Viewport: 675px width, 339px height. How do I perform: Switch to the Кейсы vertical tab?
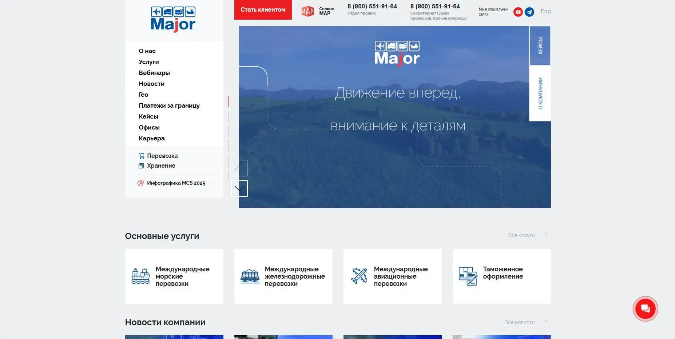[540, 46]
